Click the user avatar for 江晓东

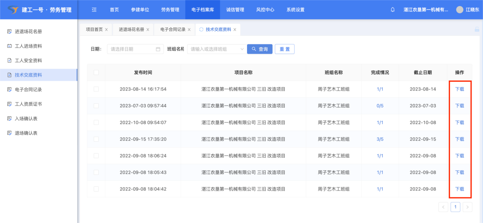(460, 10)
